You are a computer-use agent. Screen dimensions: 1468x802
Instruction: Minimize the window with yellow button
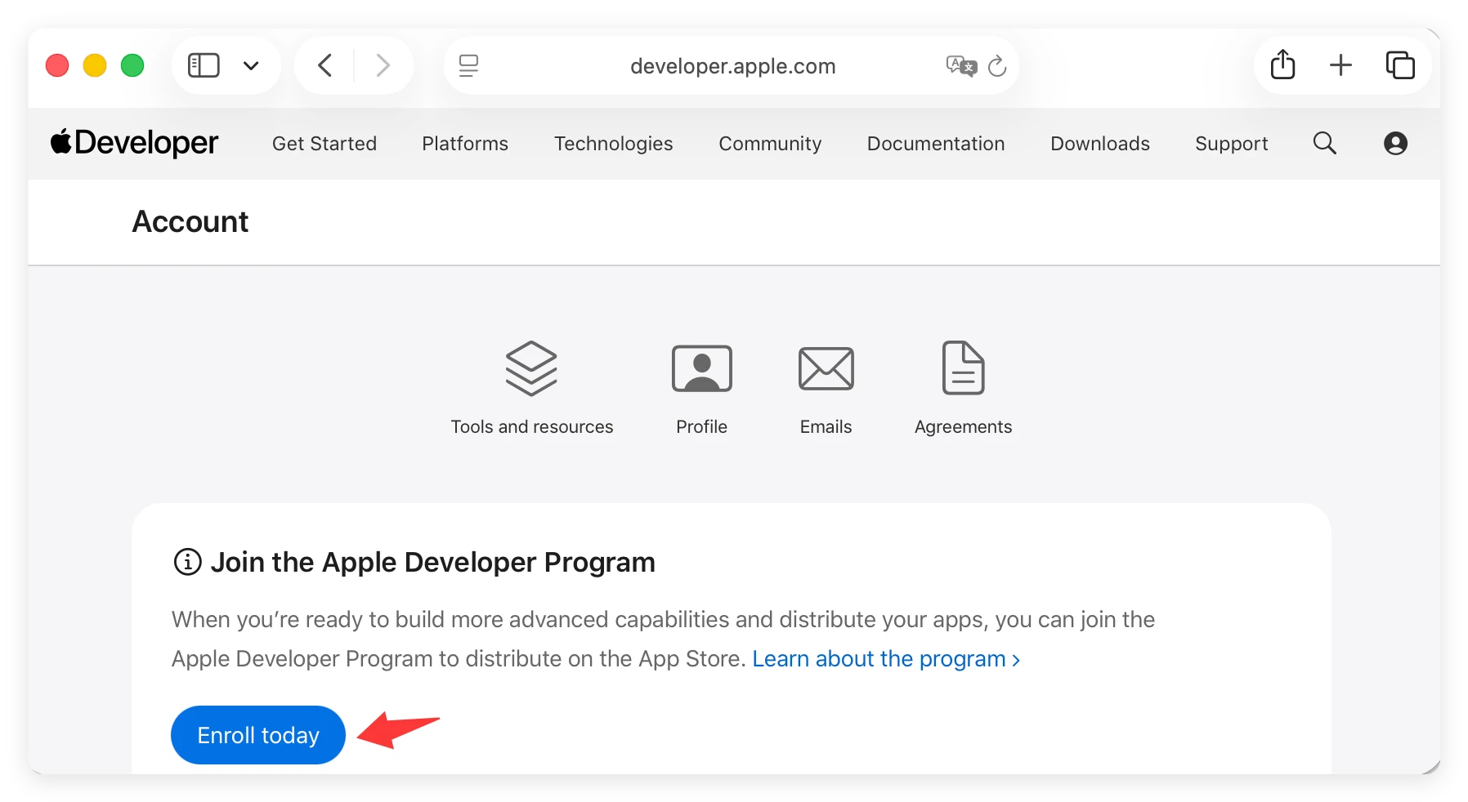95,65
